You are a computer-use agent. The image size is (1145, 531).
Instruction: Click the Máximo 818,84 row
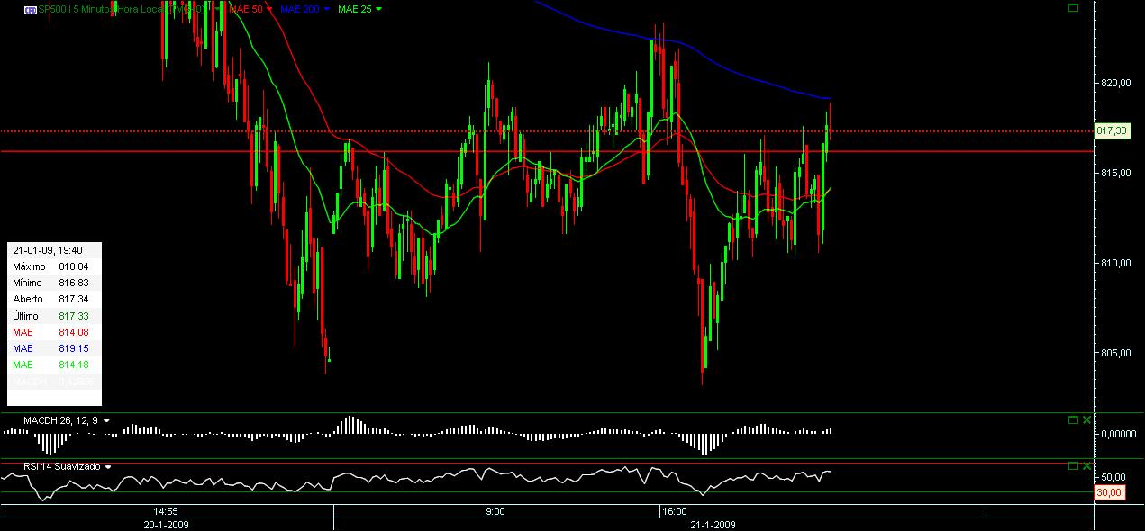coord(54,266)
